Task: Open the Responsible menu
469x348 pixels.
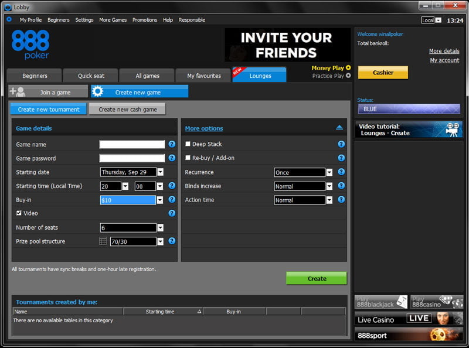Action: coord(192,20)
